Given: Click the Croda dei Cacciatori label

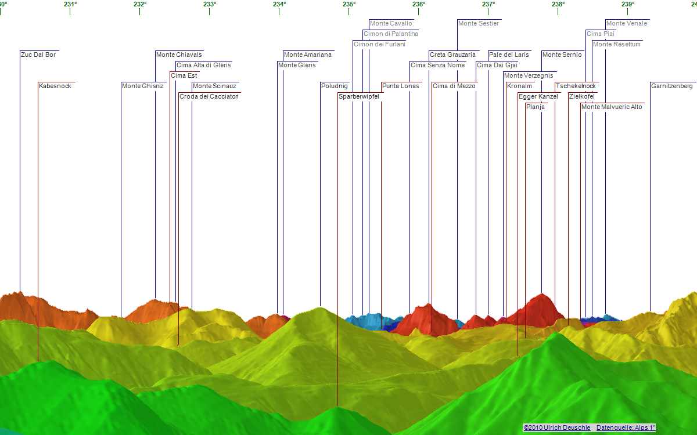Looking at the screenshot, I should 209,97.
